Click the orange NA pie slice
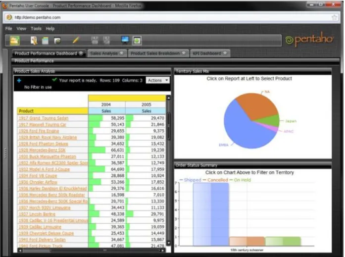The image size is (345, 257). 257,104
